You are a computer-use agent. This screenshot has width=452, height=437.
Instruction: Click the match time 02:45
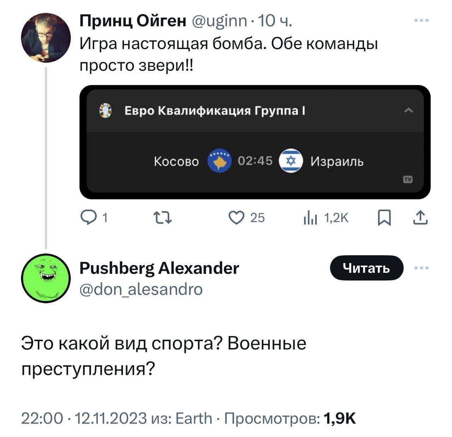pyautogui.click(x=255, y=161)
